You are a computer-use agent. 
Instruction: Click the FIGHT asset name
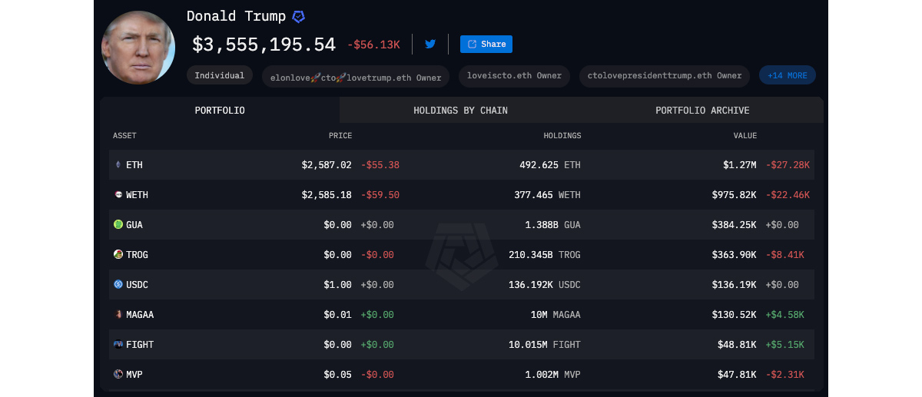(x=140, y=345)
